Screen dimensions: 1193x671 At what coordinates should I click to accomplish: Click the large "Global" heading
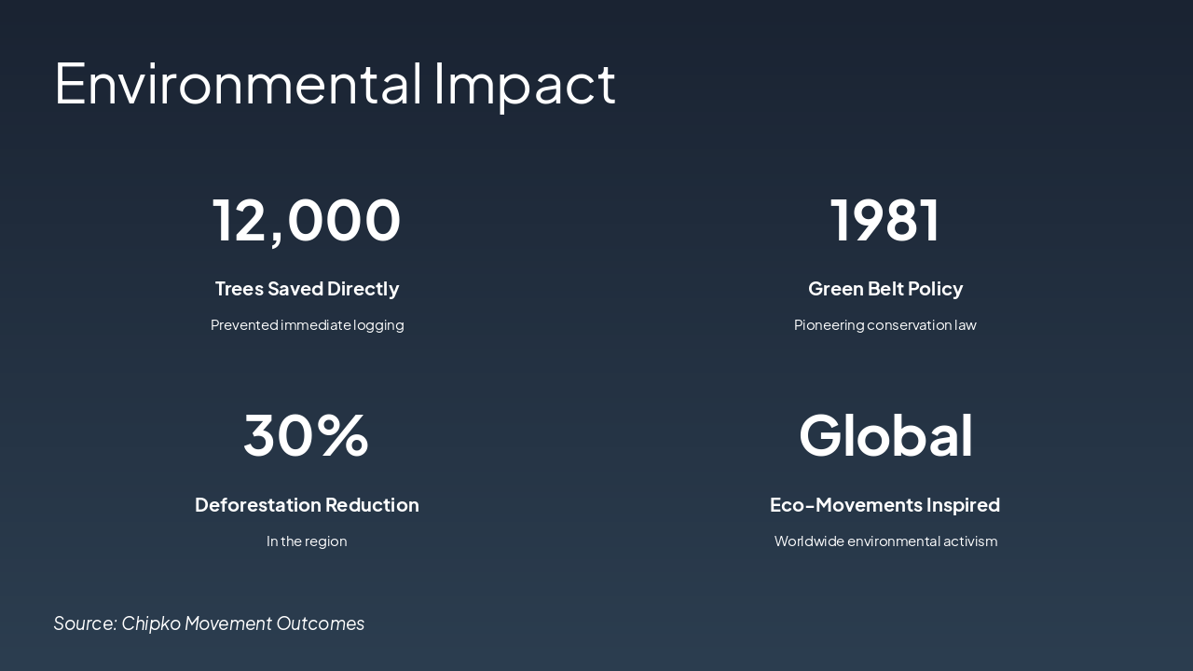coord(885,435)
